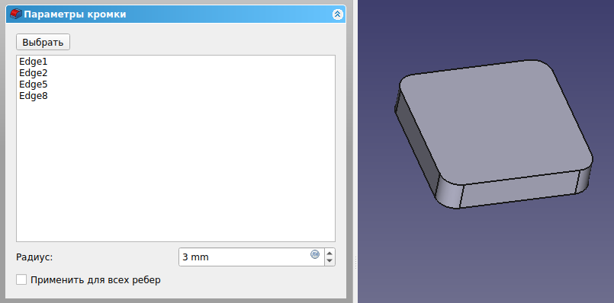
Task: Decrease radius with the down arrow
Action: click(x=330, y=261)
